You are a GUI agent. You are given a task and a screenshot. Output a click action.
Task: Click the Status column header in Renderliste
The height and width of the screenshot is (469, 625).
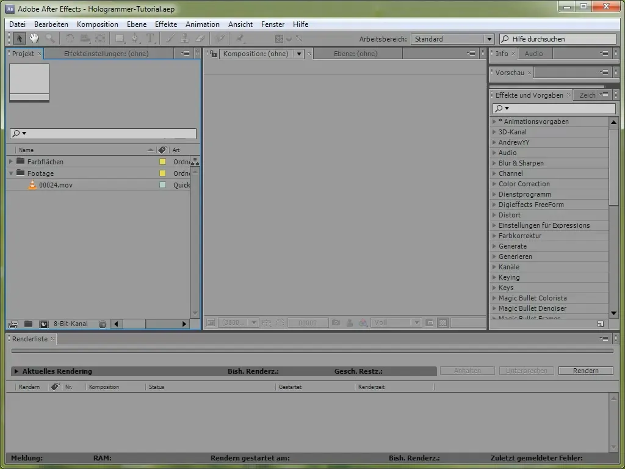[156, 387]
